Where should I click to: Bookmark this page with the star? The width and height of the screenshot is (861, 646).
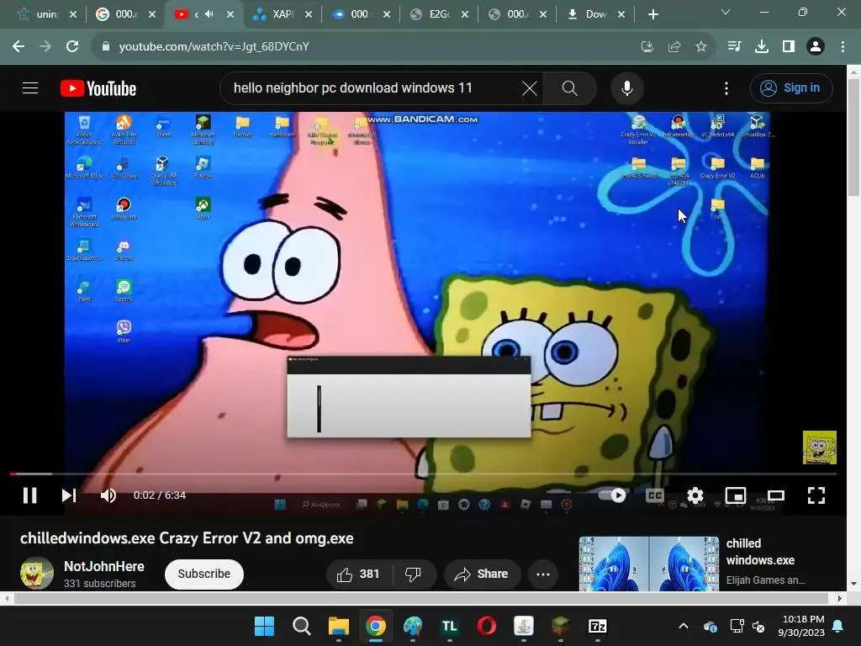[x=701, y=47]
